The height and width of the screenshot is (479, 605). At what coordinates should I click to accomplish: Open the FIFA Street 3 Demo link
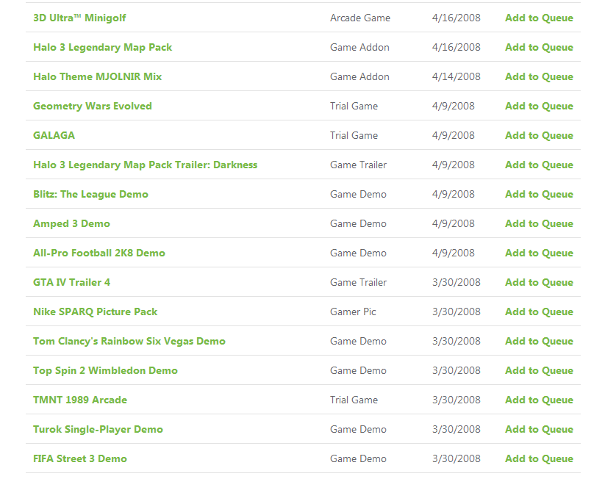click(x=80, y=458)
